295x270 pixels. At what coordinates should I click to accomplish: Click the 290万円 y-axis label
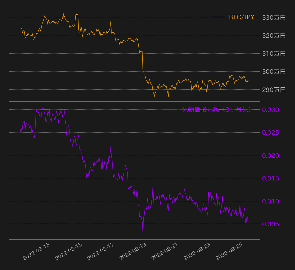click(274, 89)
